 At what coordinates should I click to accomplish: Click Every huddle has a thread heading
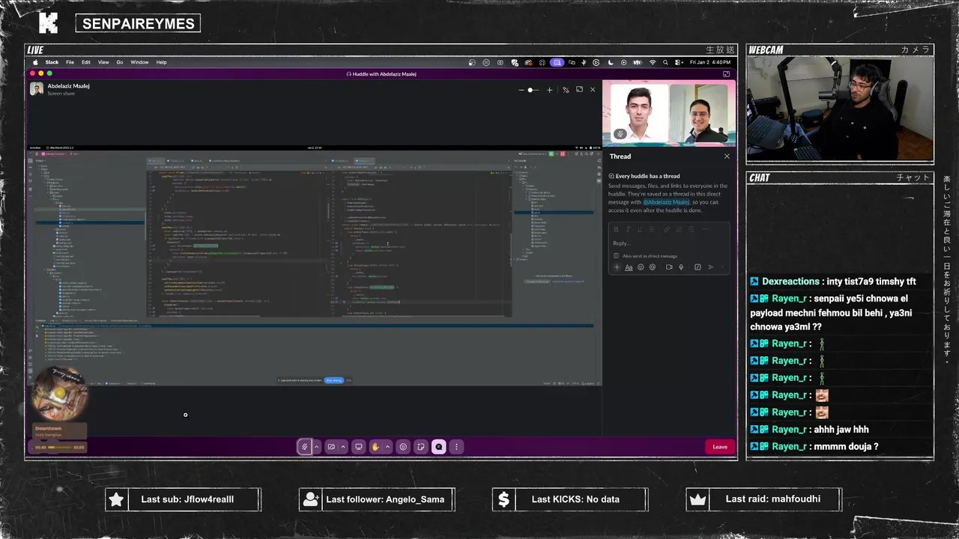[648, 176]
